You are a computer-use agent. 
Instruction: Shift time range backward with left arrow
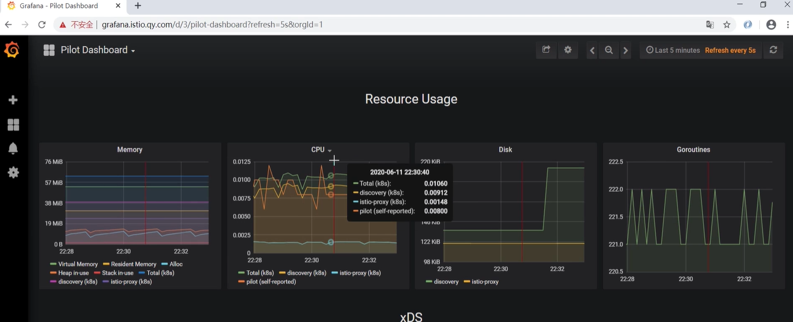pos(592,51)
